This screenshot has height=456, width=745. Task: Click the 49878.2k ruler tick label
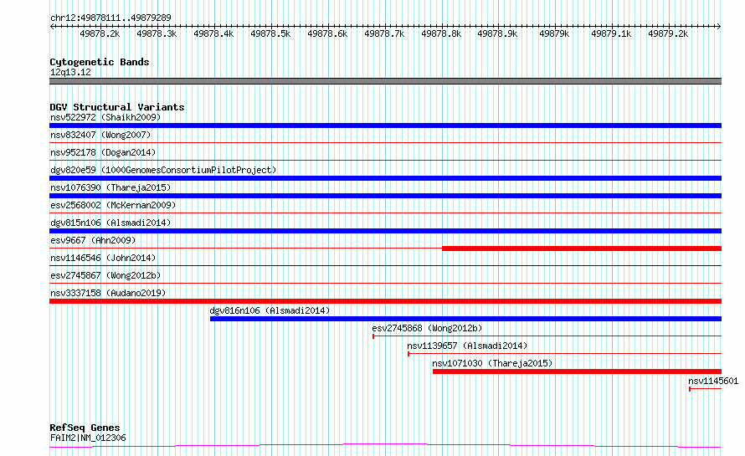[x=100, y=33]
